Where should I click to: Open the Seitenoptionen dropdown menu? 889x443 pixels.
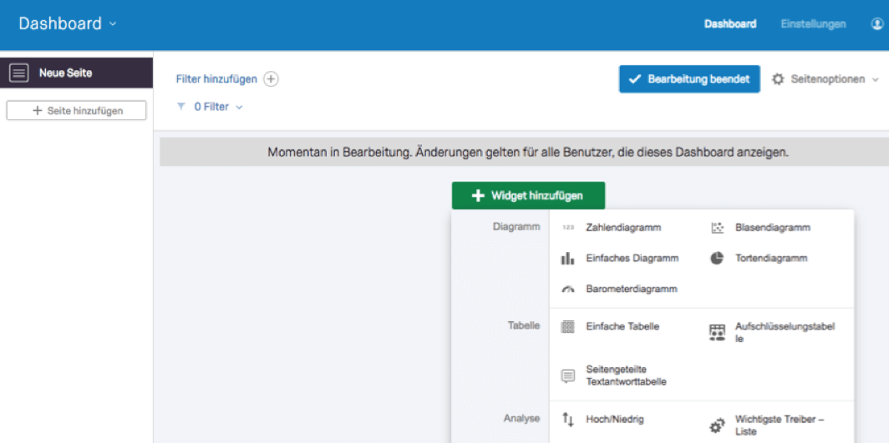825,79
